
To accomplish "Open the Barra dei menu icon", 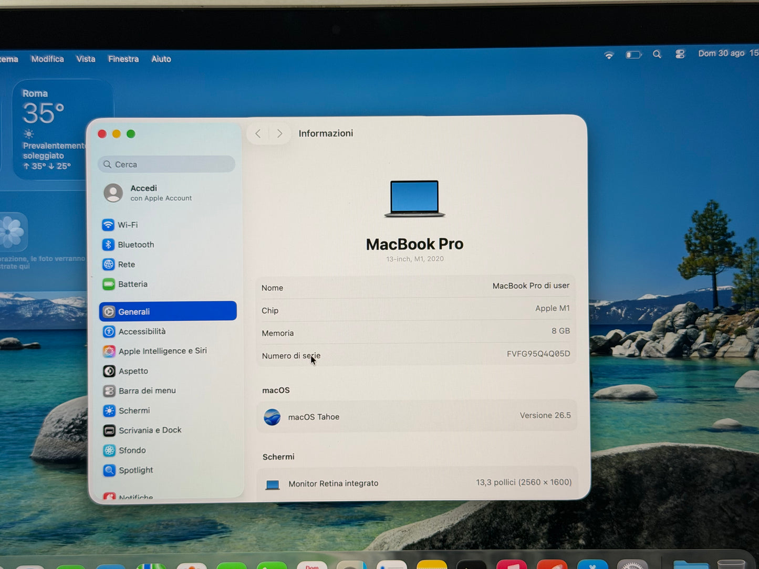I will 109,391.
